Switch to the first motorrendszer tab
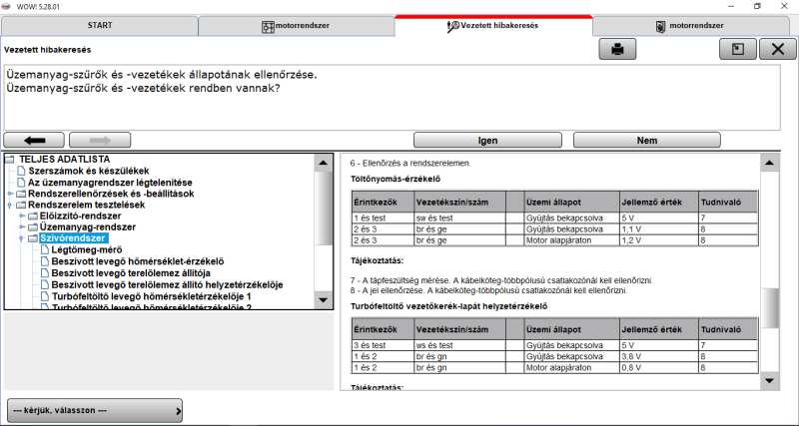The width and height of the screenshot is (799, 426). coord(296,26)
